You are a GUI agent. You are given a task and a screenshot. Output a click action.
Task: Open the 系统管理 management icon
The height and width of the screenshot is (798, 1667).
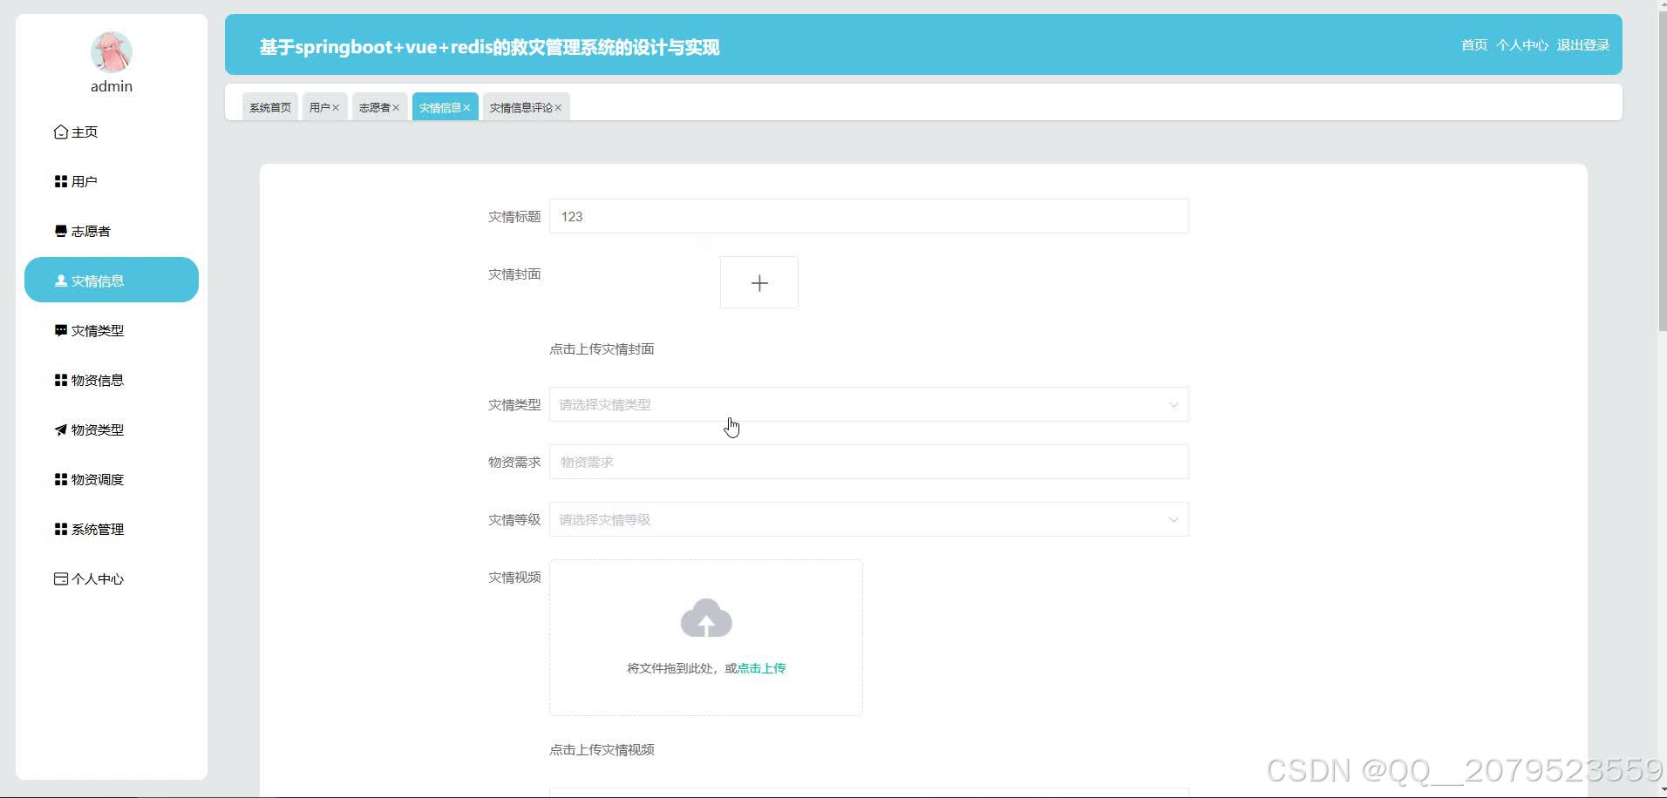click(59, 528)
